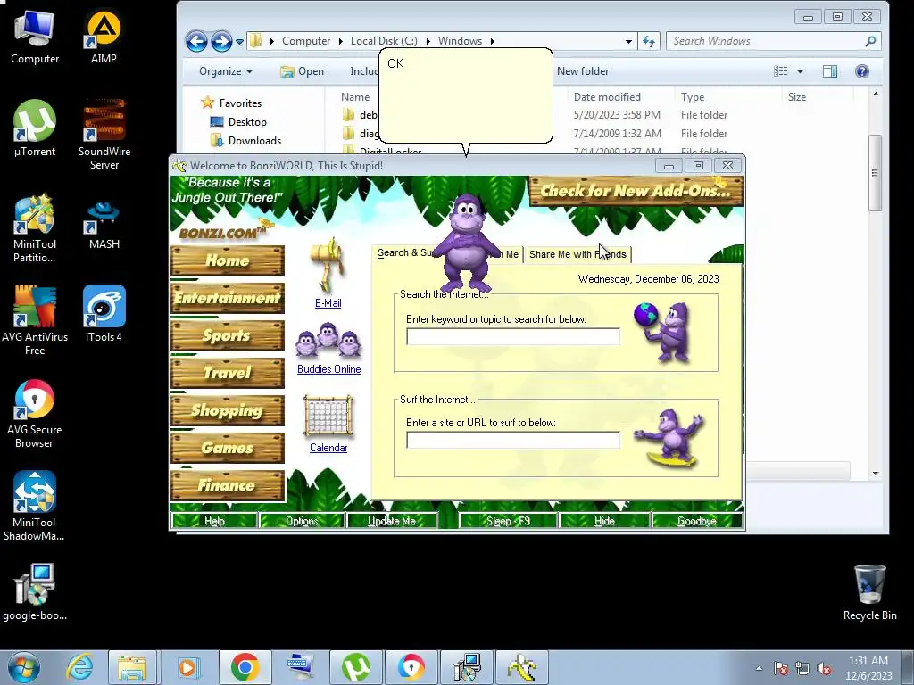914x685 pixels.
Task: Click Check for New Add-Ons banner
Action: point(636,191)
